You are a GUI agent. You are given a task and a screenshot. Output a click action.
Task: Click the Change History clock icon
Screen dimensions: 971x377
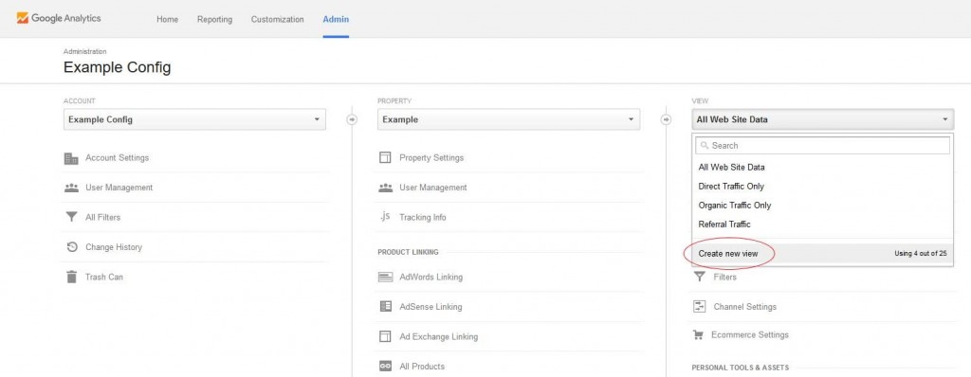[72, 247]
